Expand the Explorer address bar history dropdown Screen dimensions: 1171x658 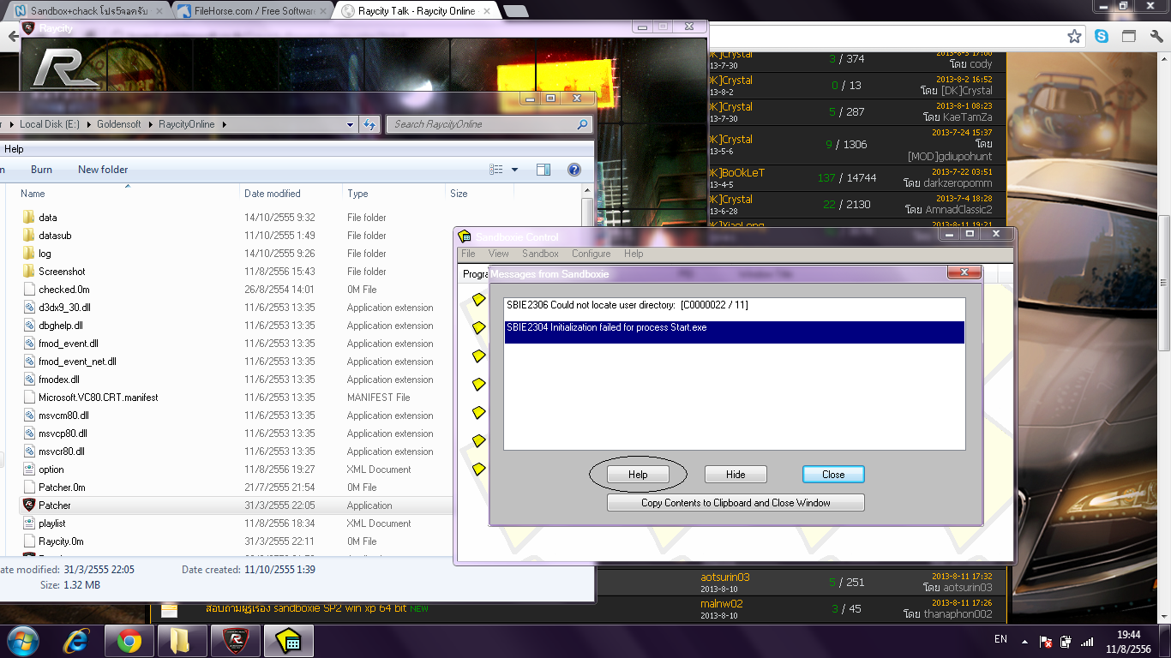(x=350, y=124)
